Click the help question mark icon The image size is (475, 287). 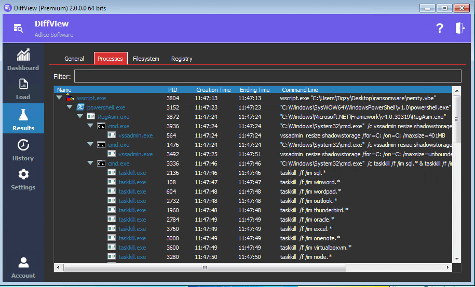tap(440, 29)
